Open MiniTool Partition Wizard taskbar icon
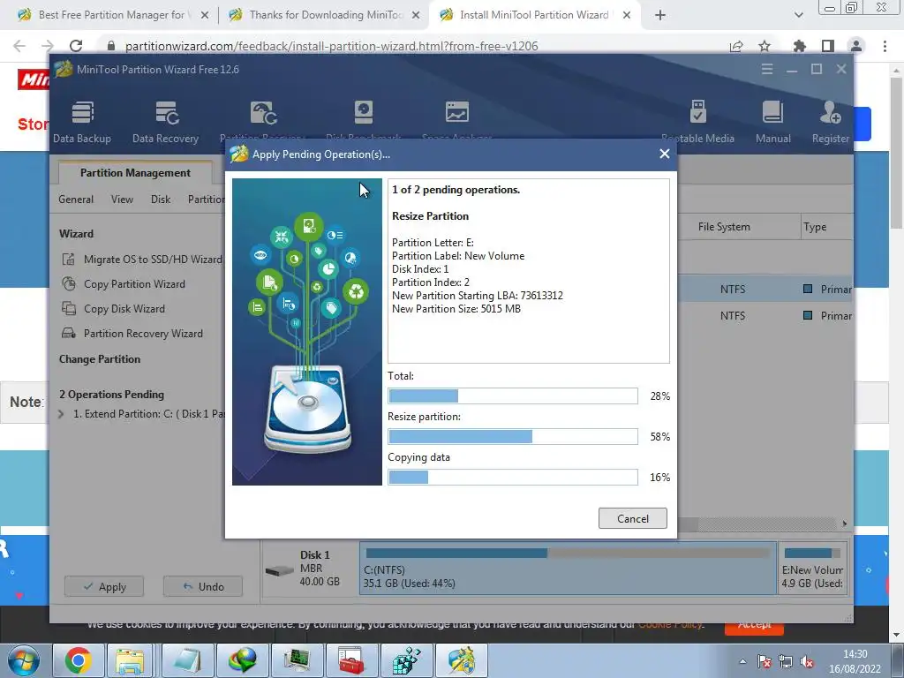This screenshot has height=678, width=904. click(x=460, y=660)
